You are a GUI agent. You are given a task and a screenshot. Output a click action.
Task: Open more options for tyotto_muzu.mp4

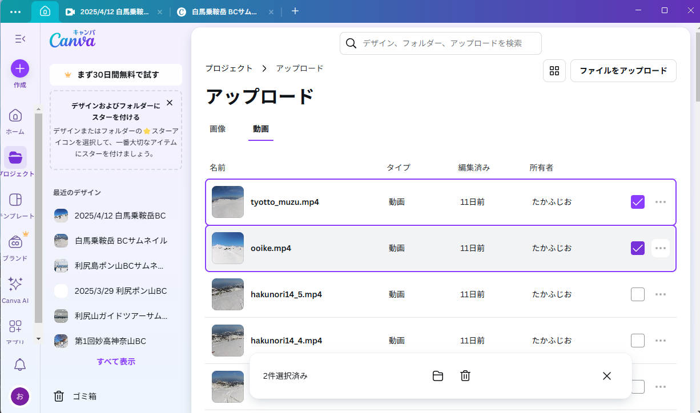coord(661,202)
